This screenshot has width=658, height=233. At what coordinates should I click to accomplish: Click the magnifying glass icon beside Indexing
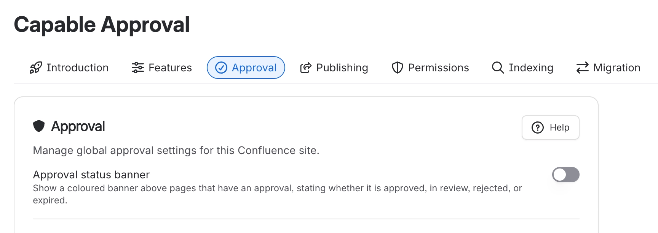pyautogui.click(x=498, y=68)
